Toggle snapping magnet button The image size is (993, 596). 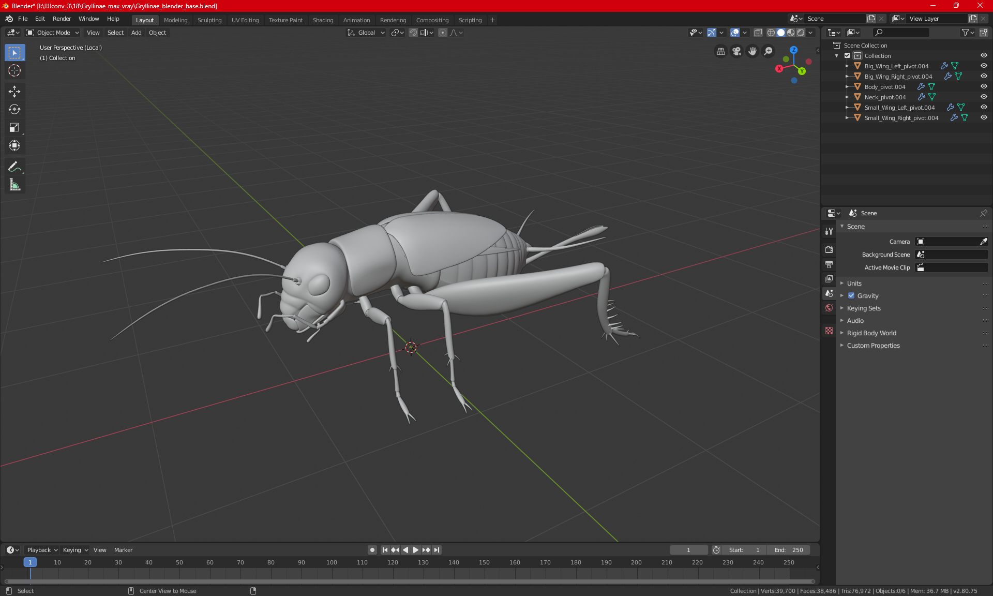[x=413, y=33]
